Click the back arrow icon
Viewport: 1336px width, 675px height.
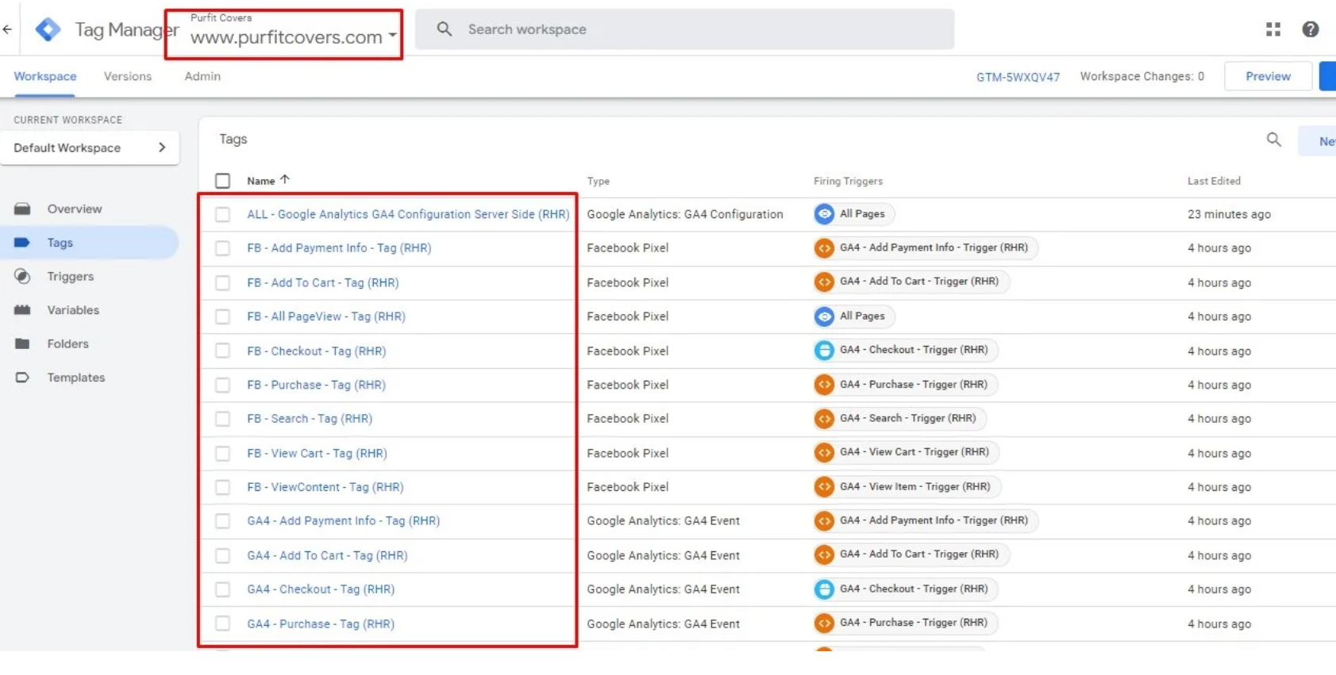[x=7, y=29]
